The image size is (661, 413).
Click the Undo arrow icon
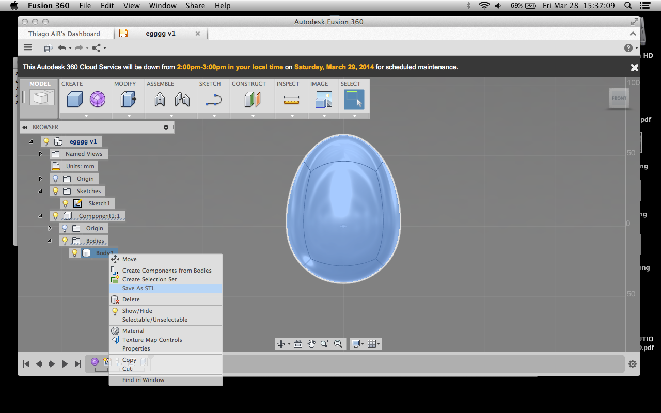click(62, 48)
